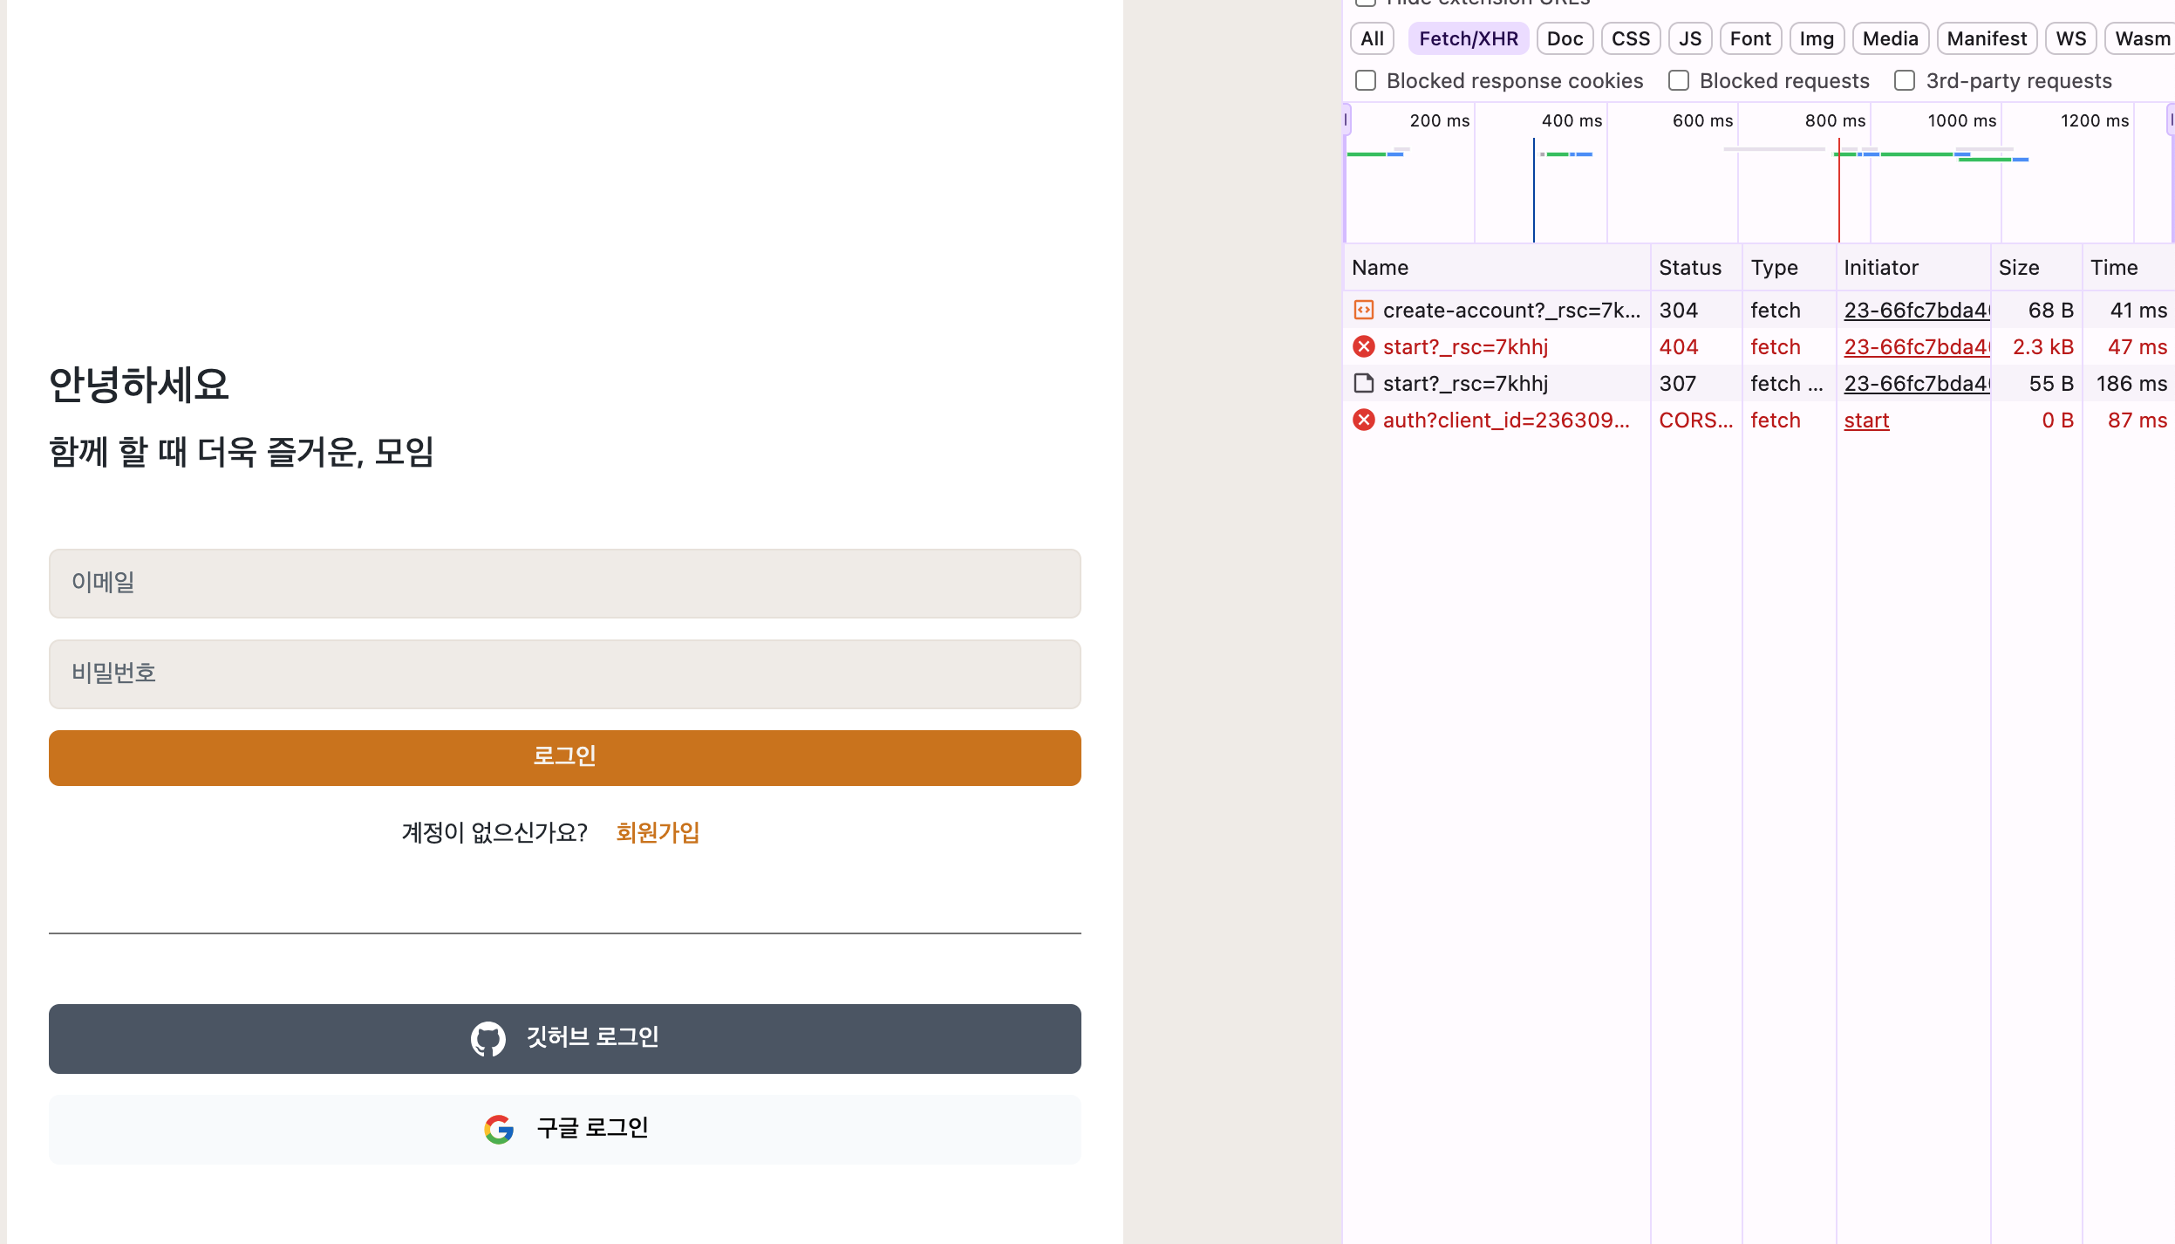Click the 400 ms timeline label
The height and width of the screenshot is (1244, 2175).
point(1572,120)
